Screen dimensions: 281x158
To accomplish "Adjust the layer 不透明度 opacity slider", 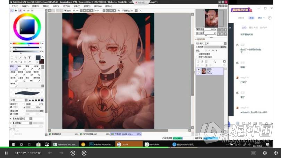I will (215, 47).
